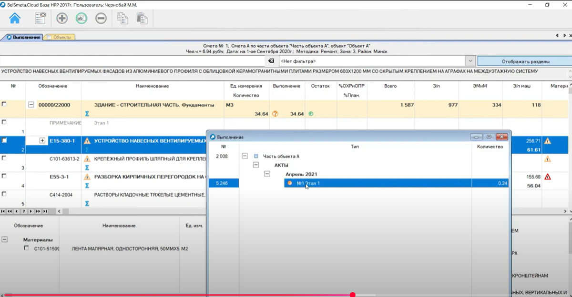
Task: Select the Апрель 2021 tree item
Action: click(301, 174)
